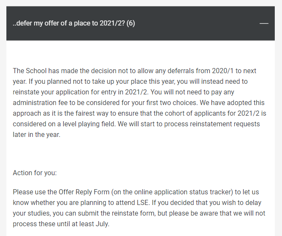Click the 'Action for you:' heading
Viewport: 282px width, 236px height.
point(35,173)
